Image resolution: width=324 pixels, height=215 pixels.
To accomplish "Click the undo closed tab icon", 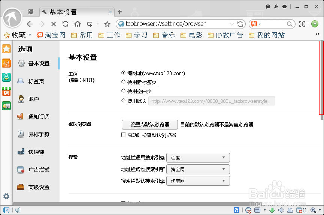I will pyautogui.click(x=90, y=24).
